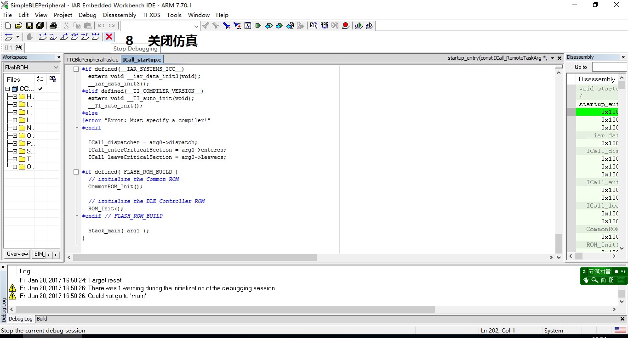Click the Copy toolbar icon
This screenshot has height=338, width=628.
pyautogui.click(x=77, y=26)
